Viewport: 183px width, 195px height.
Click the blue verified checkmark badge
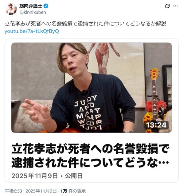pos(46,6)
